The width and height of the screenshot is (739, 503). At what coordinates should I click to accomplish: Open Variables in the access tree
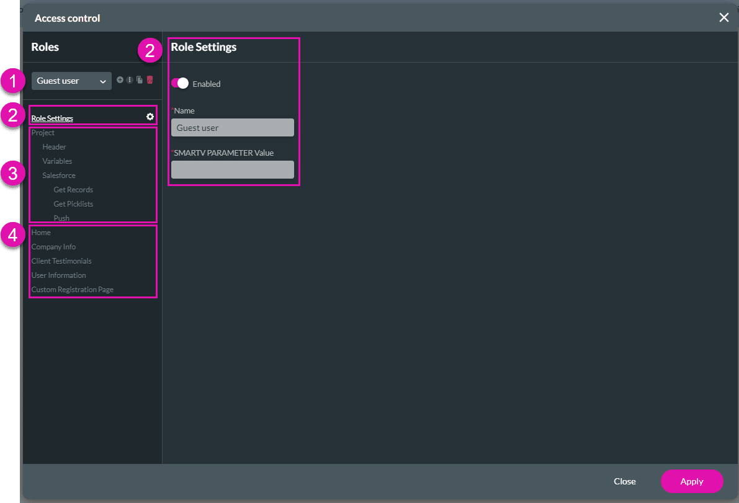tap(57, 161)
